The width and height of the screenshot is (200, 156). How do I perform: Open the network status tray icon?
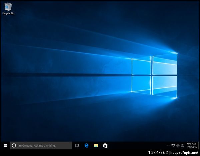(173, 145)
